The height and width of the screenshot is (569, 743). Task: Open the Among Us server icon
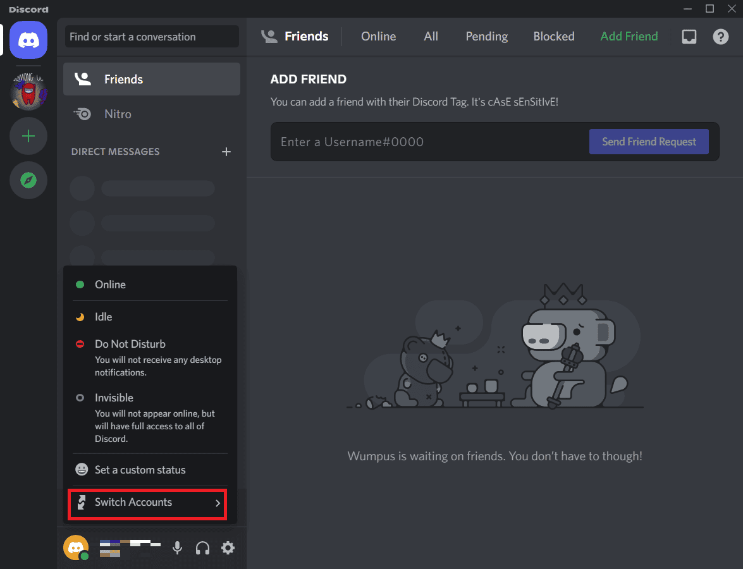(x=28, y=92)
